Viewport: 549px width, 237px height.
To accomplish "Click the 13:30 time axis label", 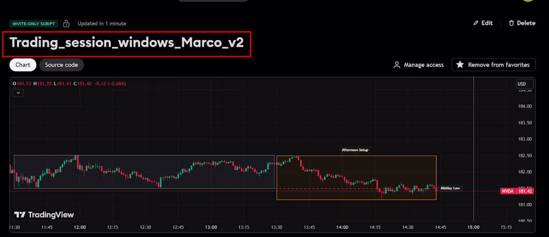I will click(x=276, y=227).
